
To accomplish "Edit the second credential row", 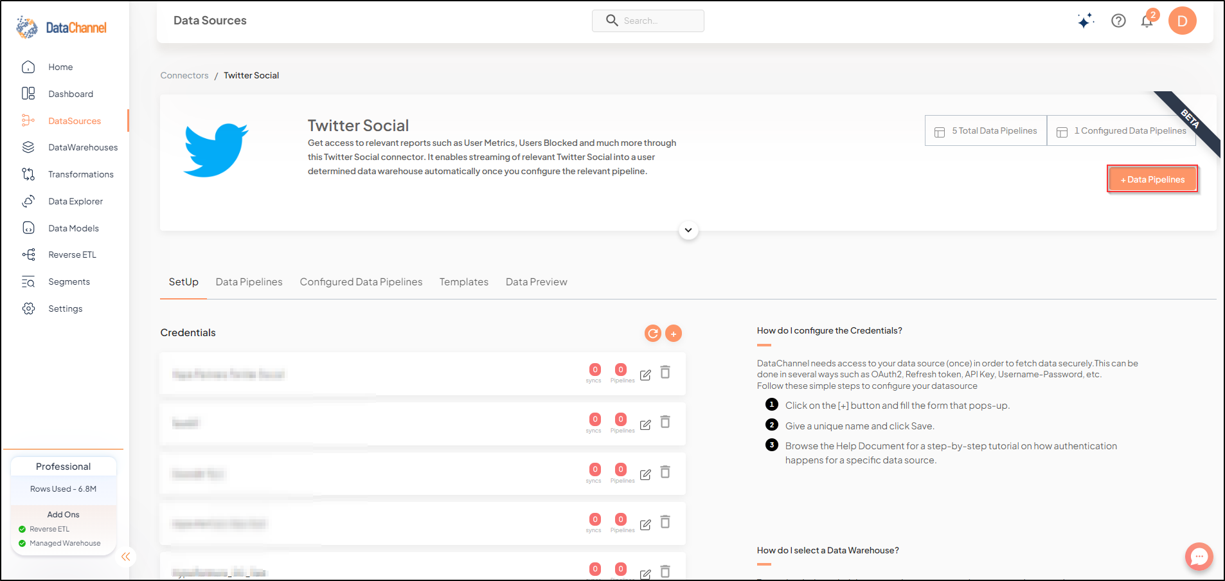I will 645,425.
